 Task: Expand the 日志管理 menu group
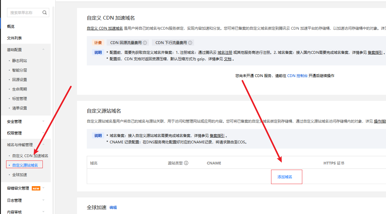(x=43, y=200)
